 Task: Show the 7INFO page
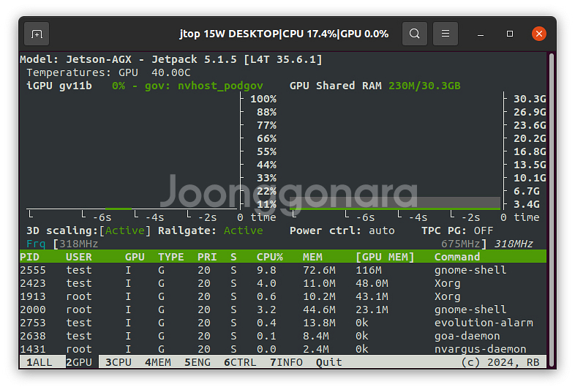(x=286, y=362)
